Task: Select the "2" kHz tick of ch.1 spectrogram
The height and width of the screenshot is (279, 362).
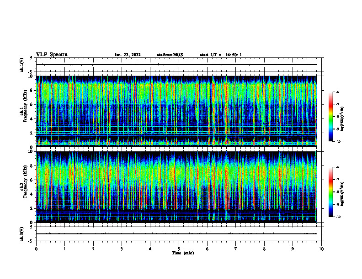Action: point(32,133)
